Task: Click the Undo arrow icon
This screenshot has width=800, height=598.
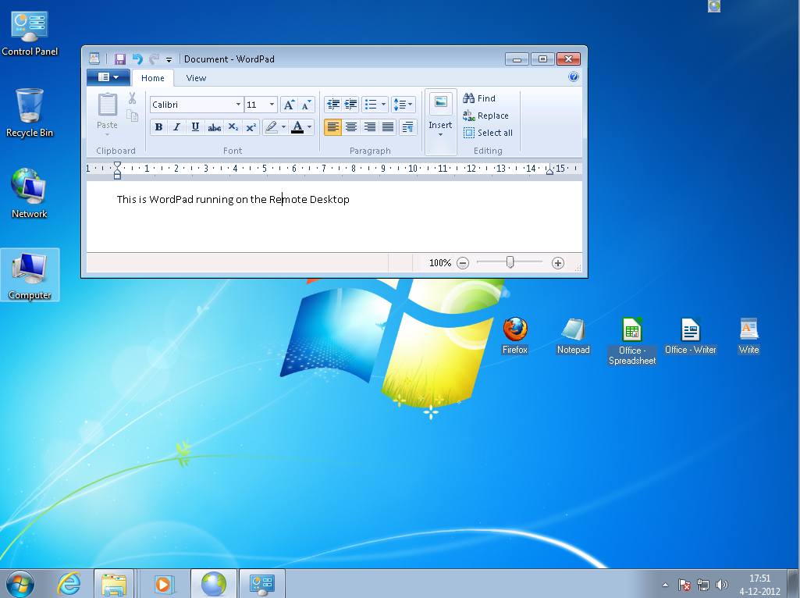Action: click(x=137, y=59)
